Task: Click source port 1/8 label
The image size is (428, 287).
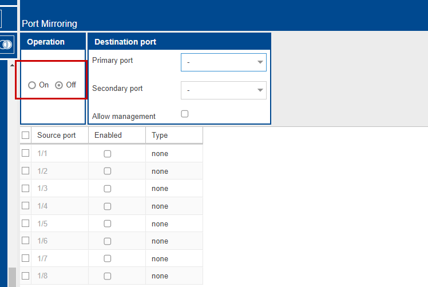Action: 42,276
